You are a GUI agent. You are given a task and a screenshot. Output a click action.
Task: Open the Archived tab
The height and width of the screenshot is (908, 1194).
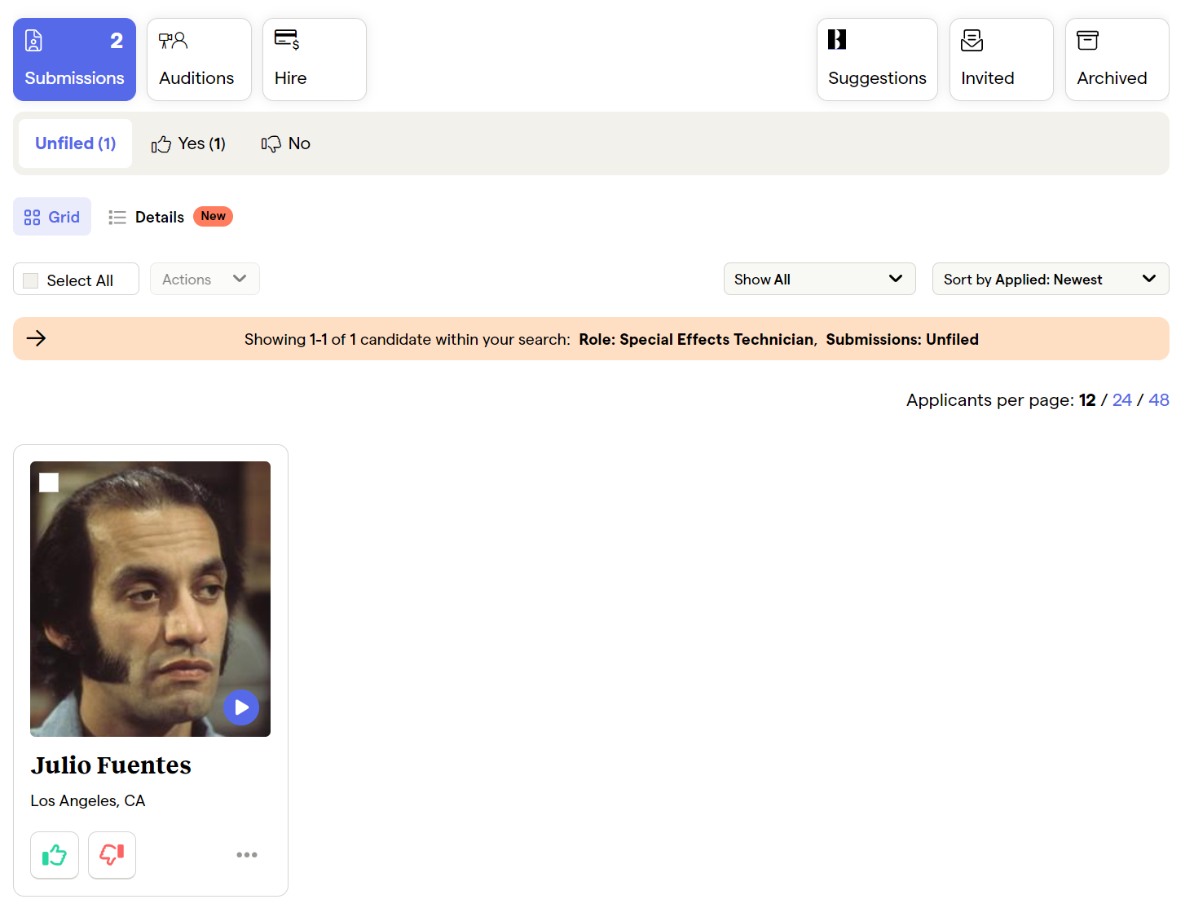point(1117,60)
